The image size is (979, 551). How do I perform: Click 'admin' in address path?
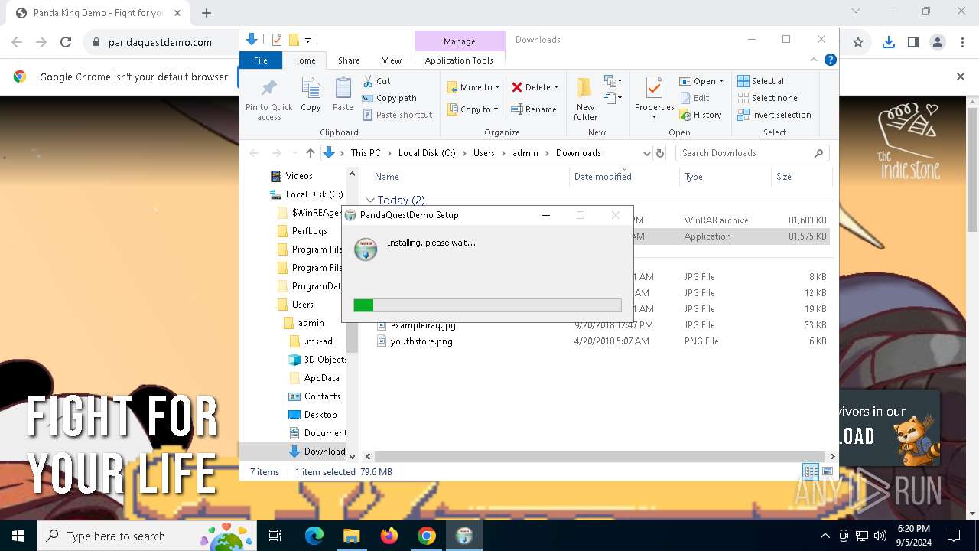525,153
